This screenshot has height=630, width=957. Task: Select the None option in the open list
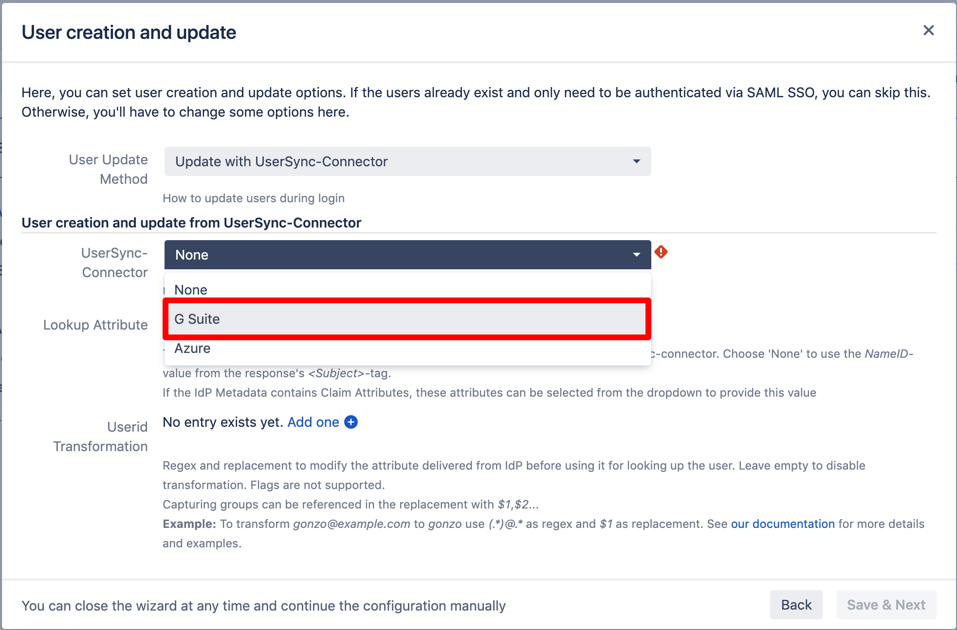tap(191, 290)
